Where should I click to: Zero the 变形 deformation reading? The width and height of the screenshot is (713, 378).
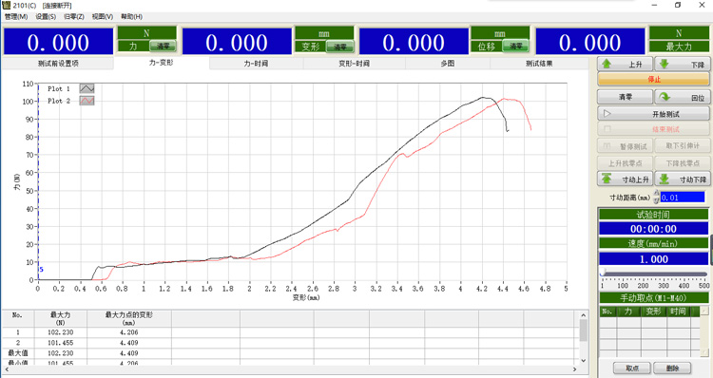[339, 47]
